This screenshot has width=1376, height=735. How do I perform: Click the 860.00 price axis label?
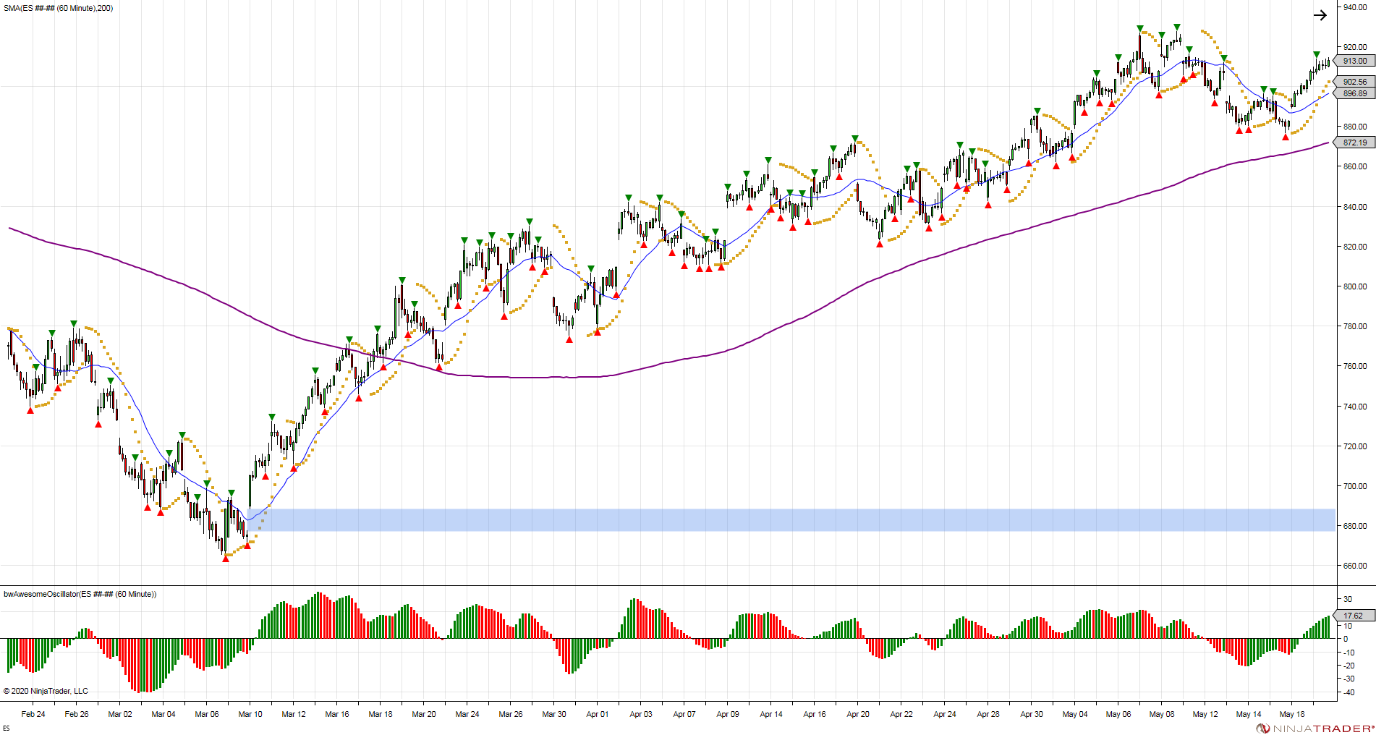click(x=1355, y=166)
